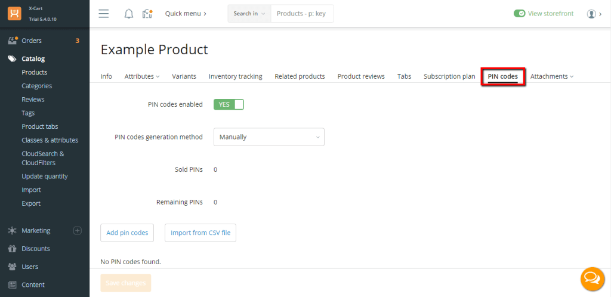Open Discounts in the sidebar

coord(36,248)
